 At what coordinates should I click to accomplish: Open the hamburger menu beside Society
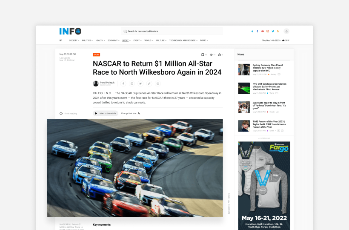point(61,40)
